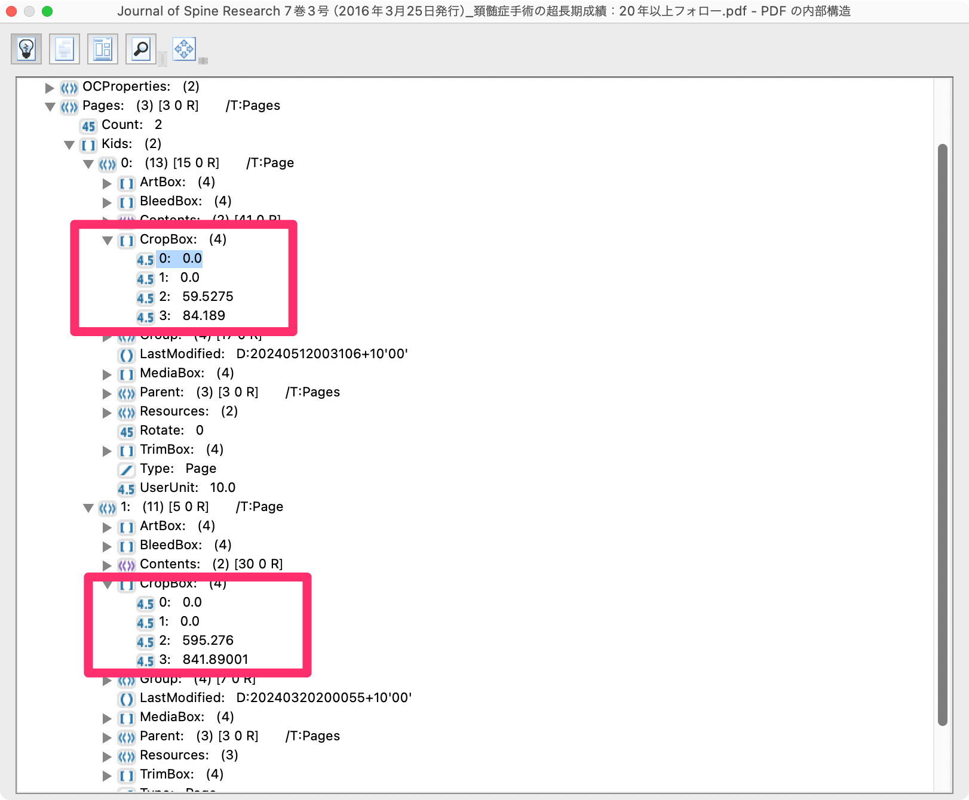The height and width of the screenshot is (800, 969).
Task: Click the name icon beside Type: Page
Action: tap(126, 470)
